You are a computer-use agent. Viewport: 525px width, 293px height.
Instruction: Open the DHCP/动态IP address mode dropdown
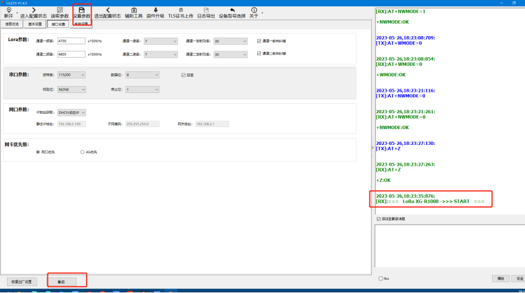pyautogui.click(x=71, y=112)
